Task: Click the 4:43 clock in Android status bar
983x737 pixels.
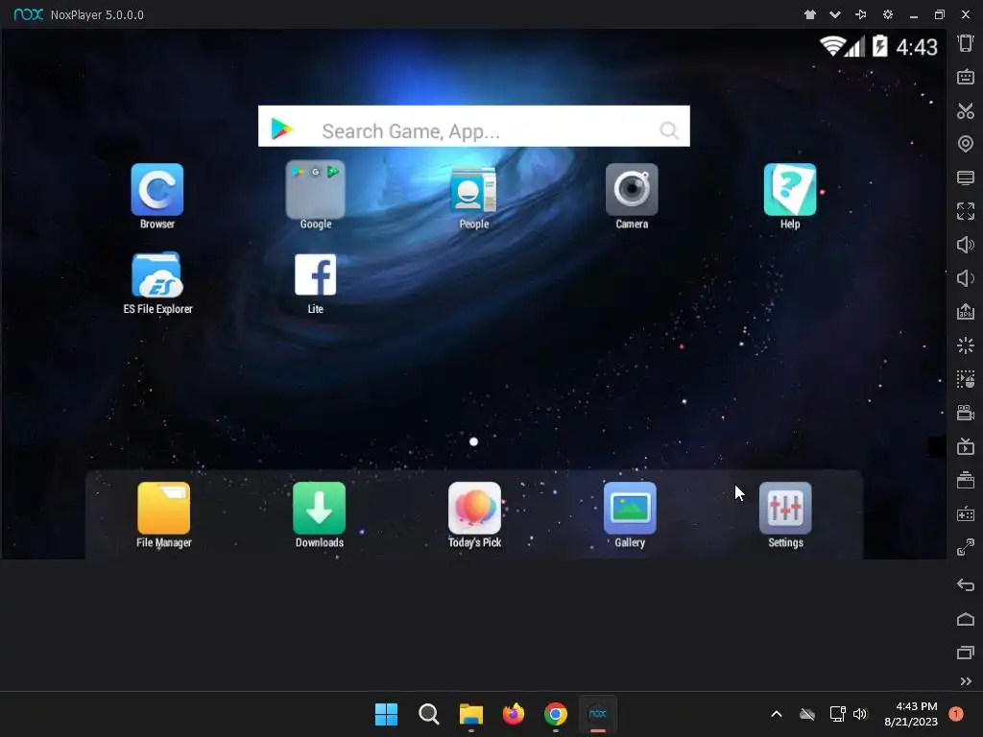Action: (x=917, y=47)
